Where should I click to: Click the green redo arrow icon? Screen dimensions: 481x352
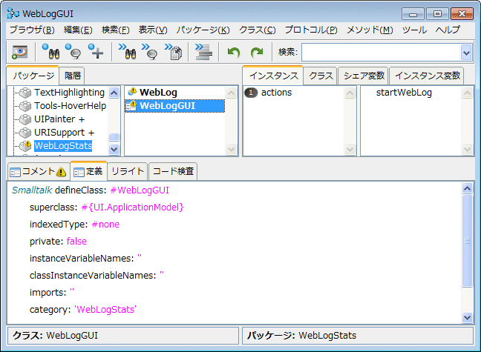[257, 52]
